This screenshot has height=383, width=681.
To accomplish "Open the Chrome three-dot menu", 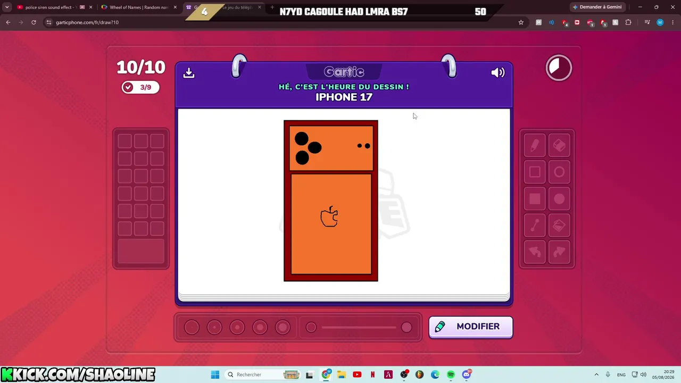I will 672,22.
